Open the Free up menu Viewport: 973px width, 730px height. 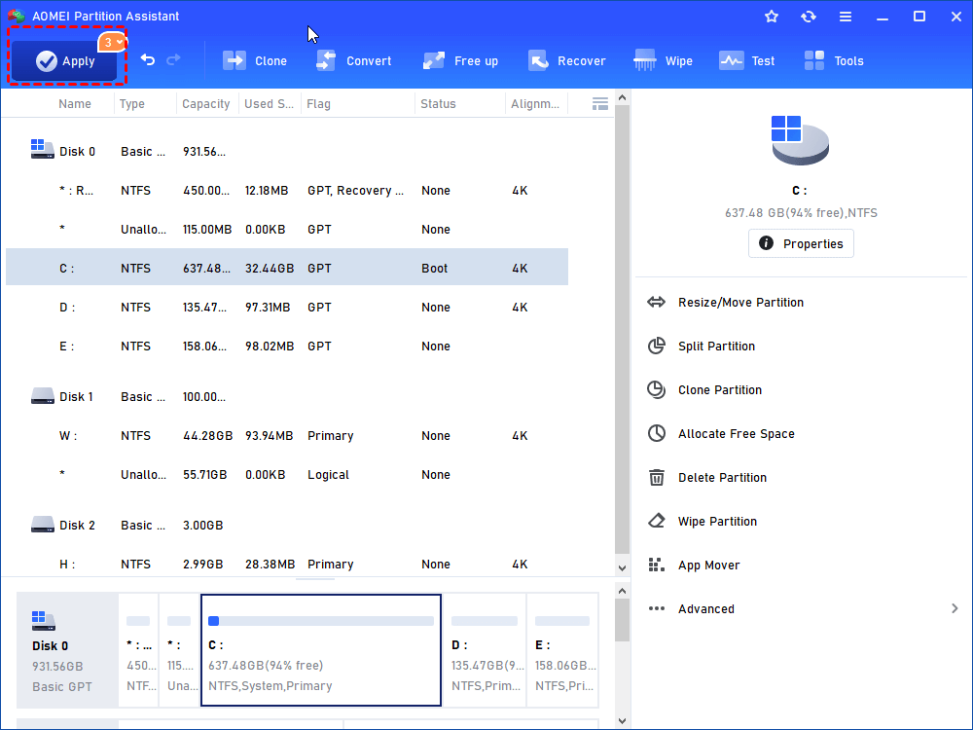tap(460, 60)
